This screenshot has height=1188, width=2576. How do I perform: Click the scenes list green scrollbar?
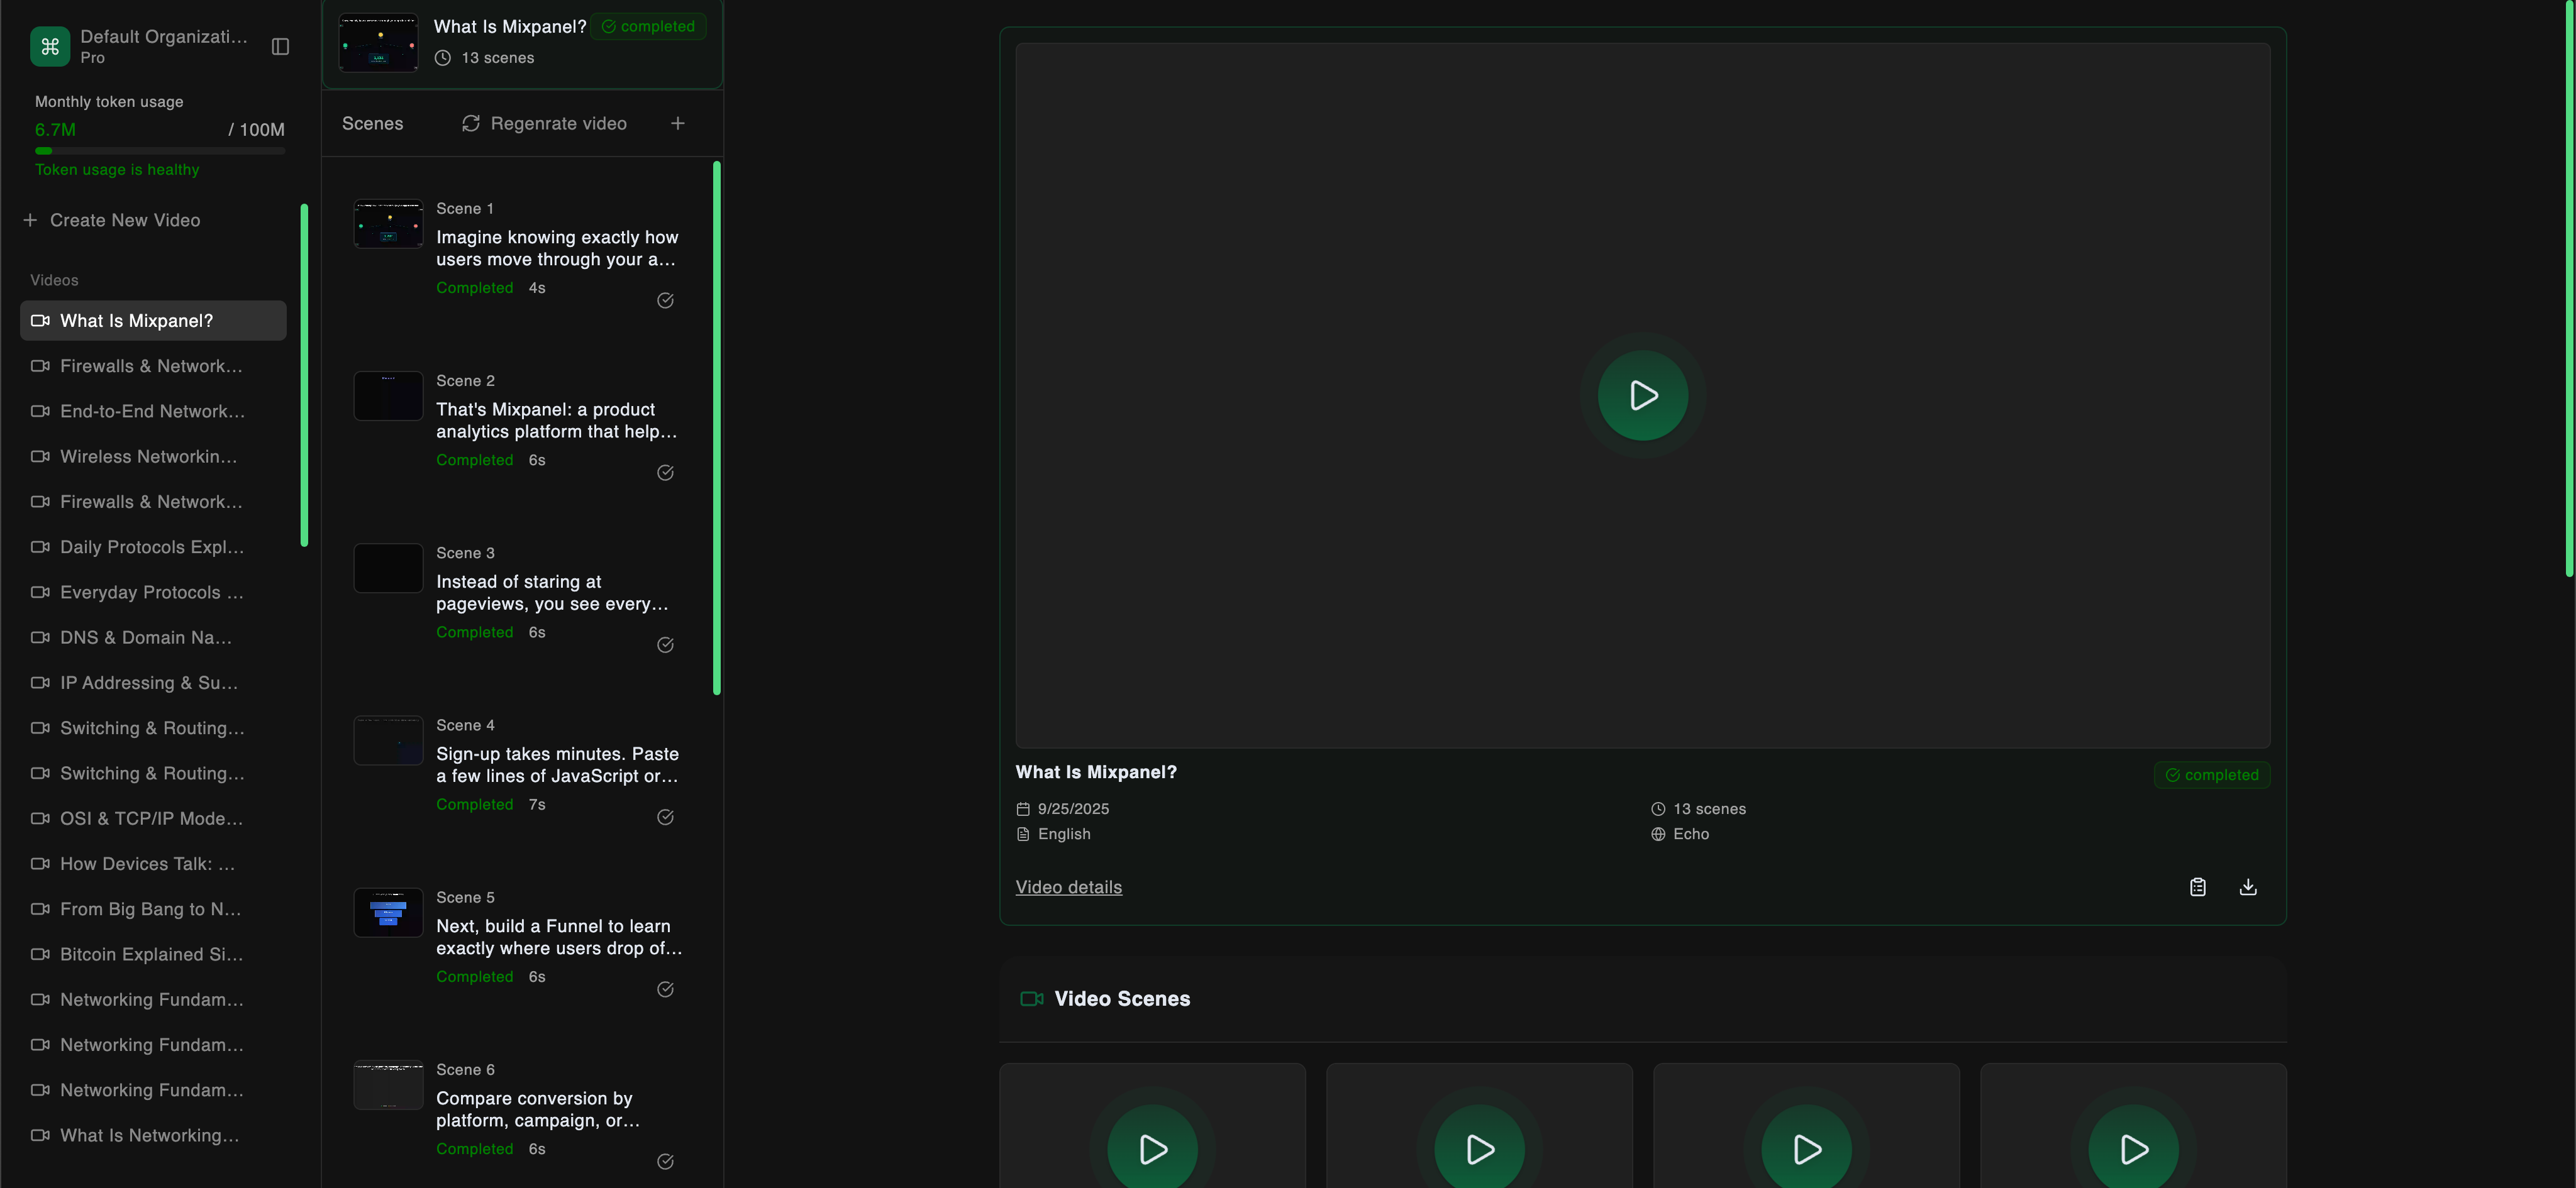[x=717, y=427]
